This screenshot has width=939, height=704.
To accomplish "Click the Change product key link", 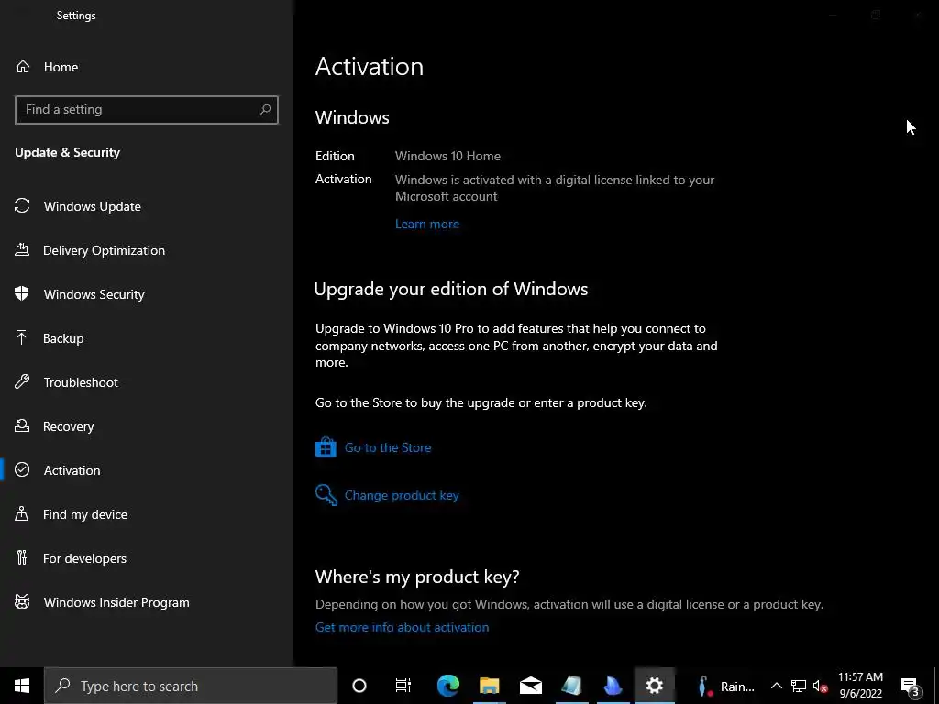I will (402, 495).
